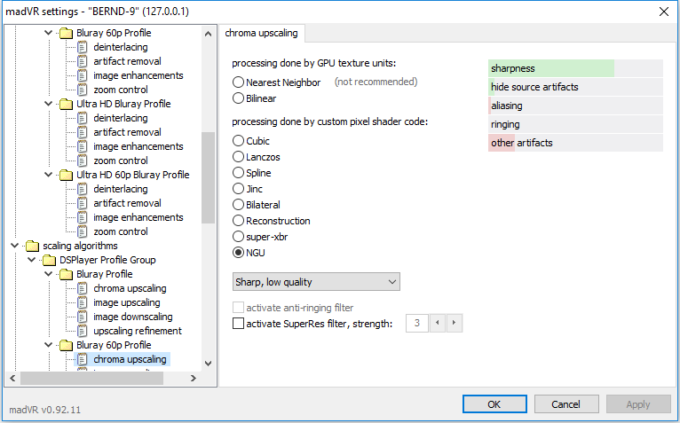680x423 pixels.
Task: Click image downscaling page icon under Bluray Profile
Action: [x=83, y=317]
